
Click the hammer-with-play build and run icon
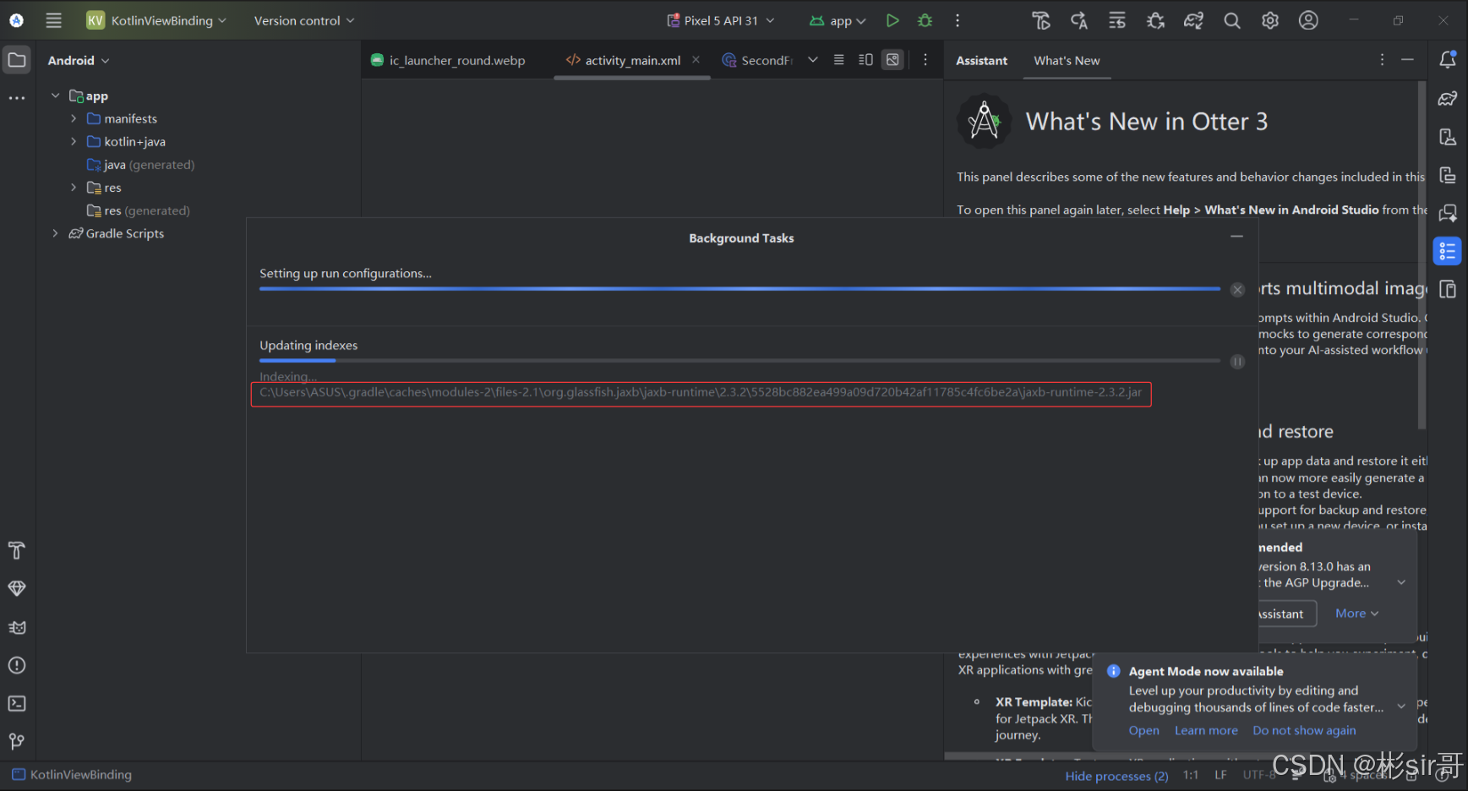point(1041,20)
